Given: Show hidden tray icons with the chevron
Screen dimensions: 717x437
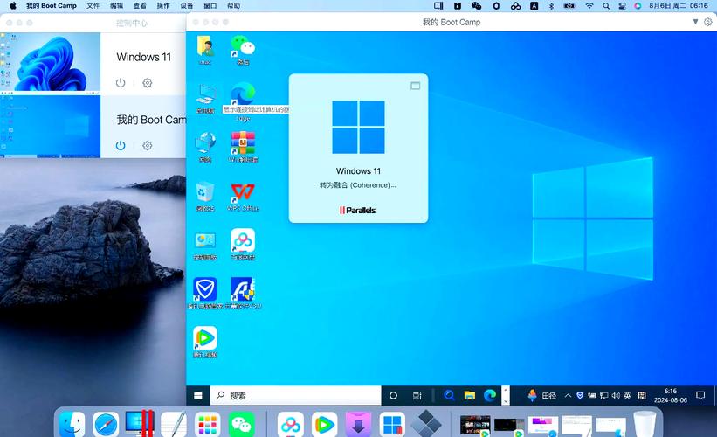Looking at the screenshot, I should [568, 395].
